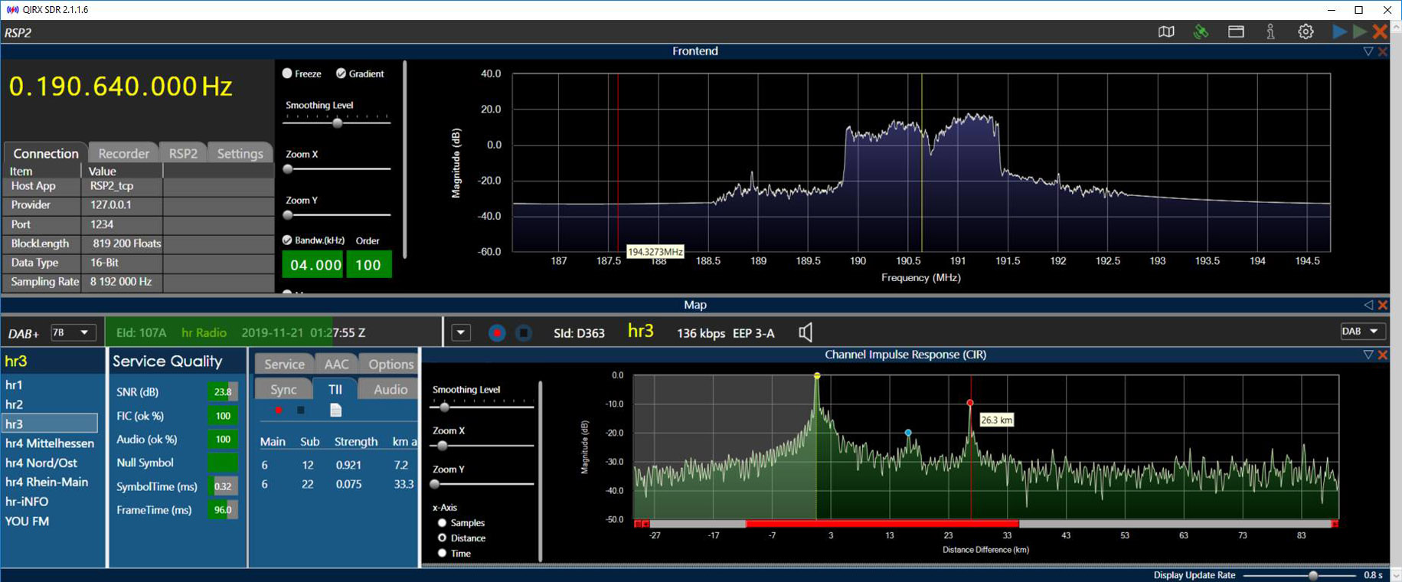Click the green satellite receiver icon
Viewport: 1402px width, 582px height.
(x=1201, y=31)
